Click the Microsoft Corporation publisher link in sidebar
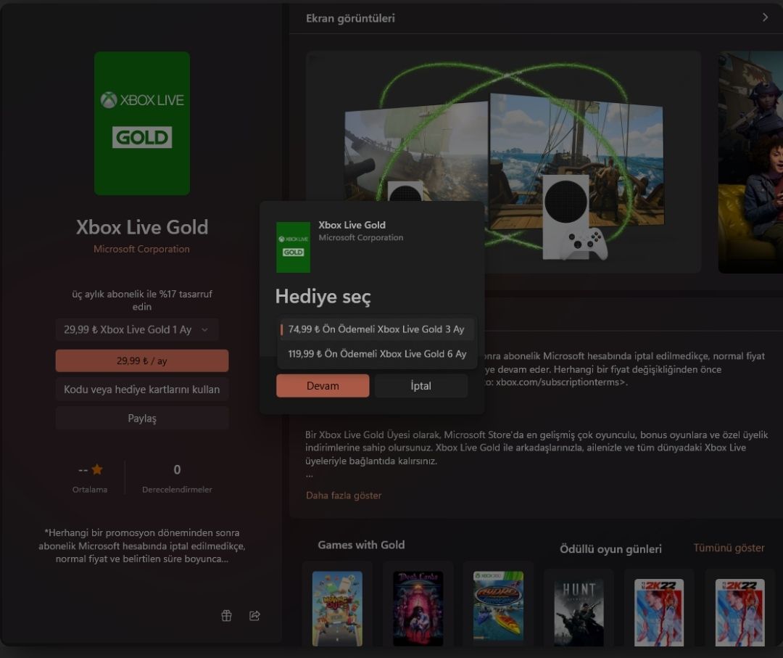The width and height of the screenshot is (783, 658). (141, 249)
